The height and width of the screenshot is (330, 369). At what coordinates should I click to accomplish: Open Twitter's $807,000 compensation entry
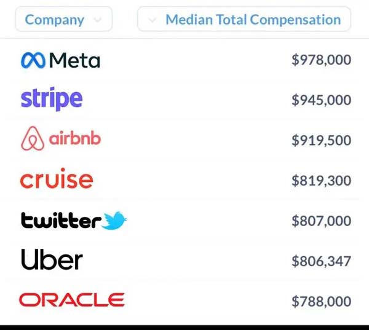(321, 221)
